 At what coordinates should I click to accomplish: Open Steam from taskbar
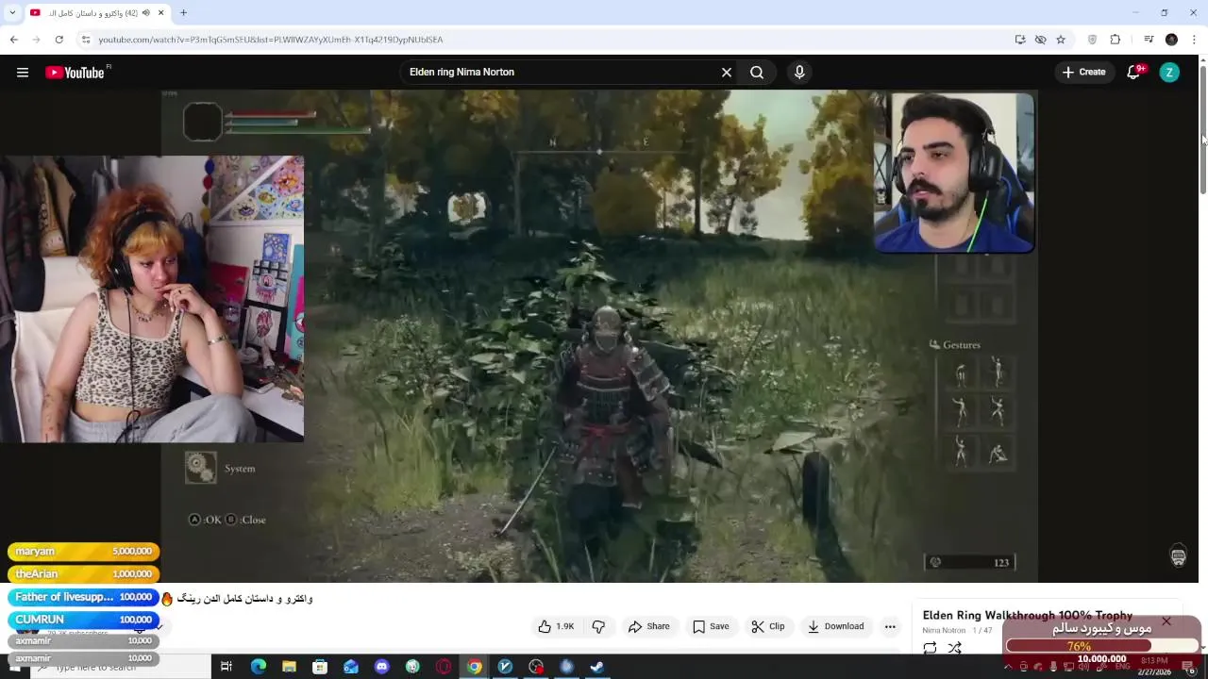(x=596, y=667)
